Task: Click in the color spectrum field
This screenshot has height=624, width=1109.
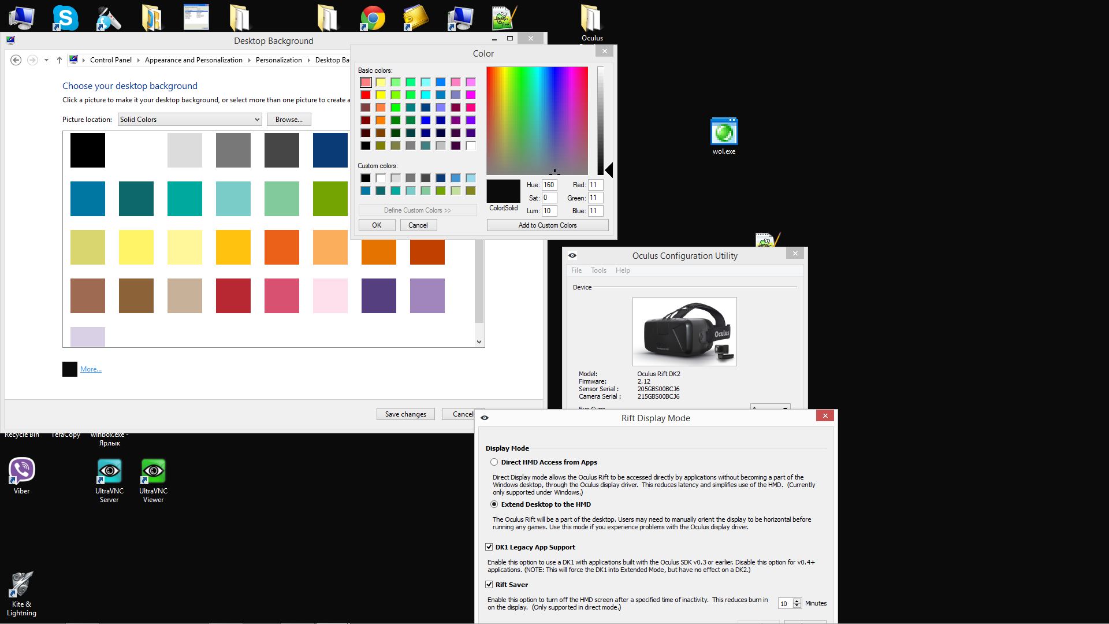Action: [537, 121]
